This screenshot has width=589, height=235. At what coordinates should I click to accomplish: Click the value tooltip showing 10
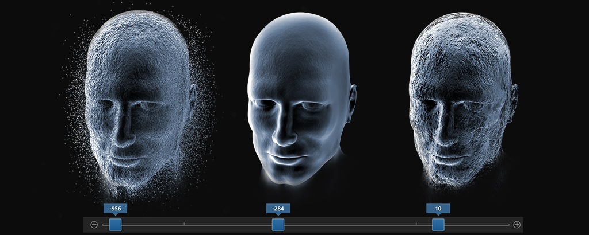(438, 208)
